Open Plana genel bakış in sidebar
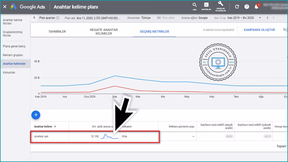288x162 pixels. click(14, 46)
